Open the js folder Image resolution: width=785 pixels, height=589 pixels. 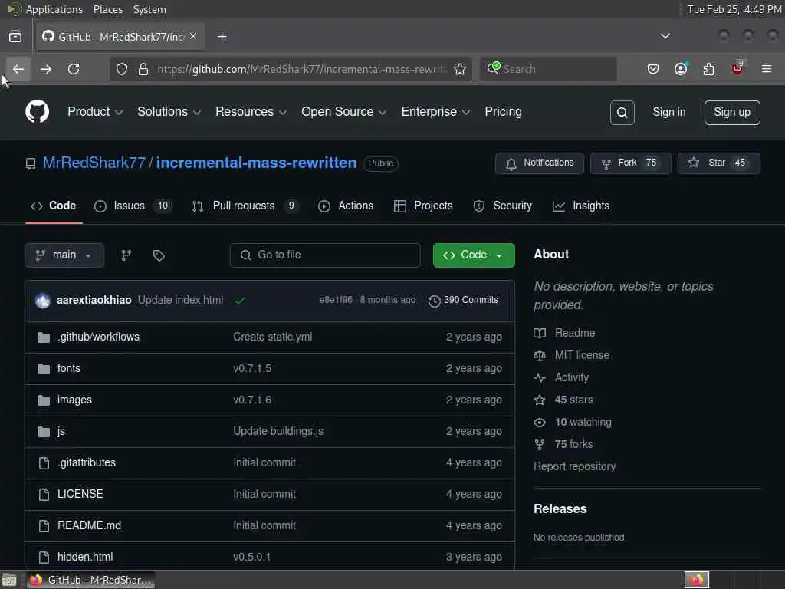coord(61,431)
